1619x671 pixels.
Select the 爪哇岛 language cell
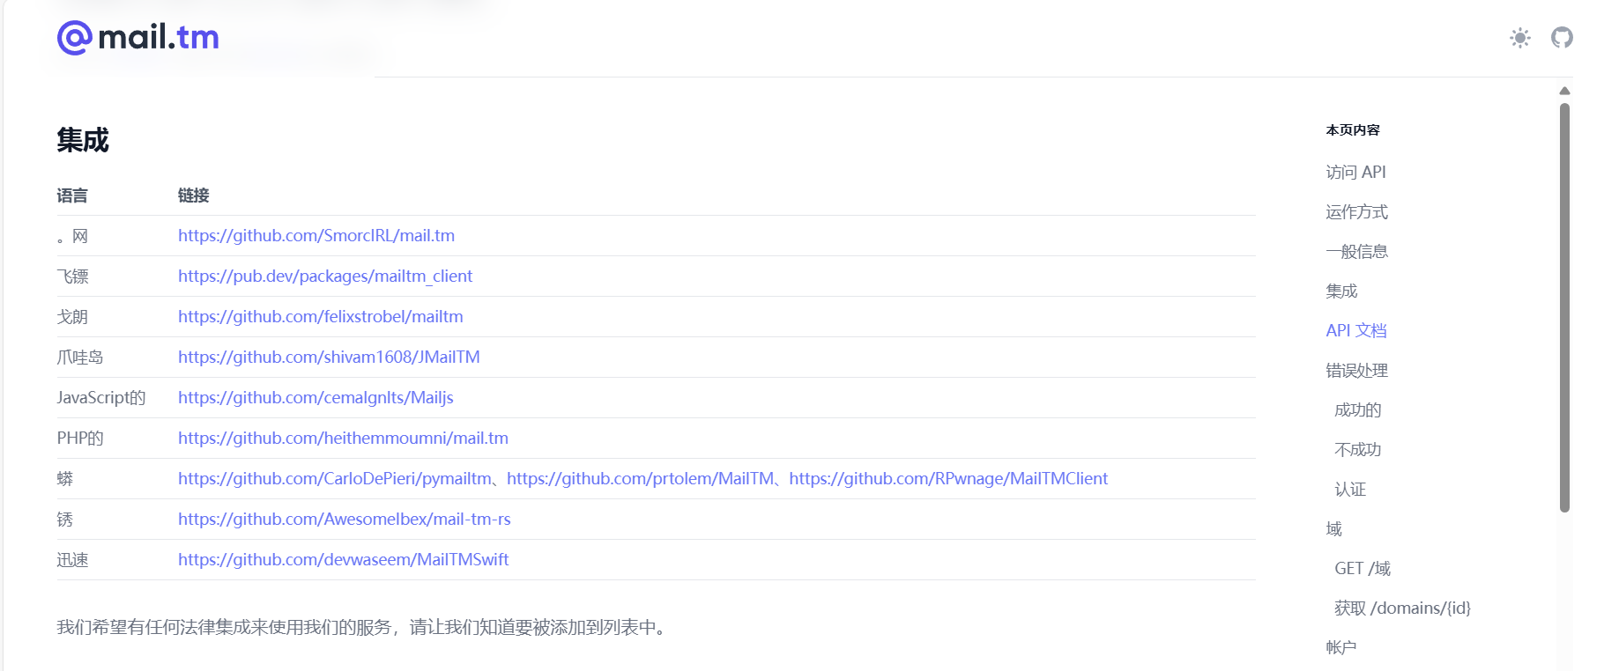pos(80,357)
